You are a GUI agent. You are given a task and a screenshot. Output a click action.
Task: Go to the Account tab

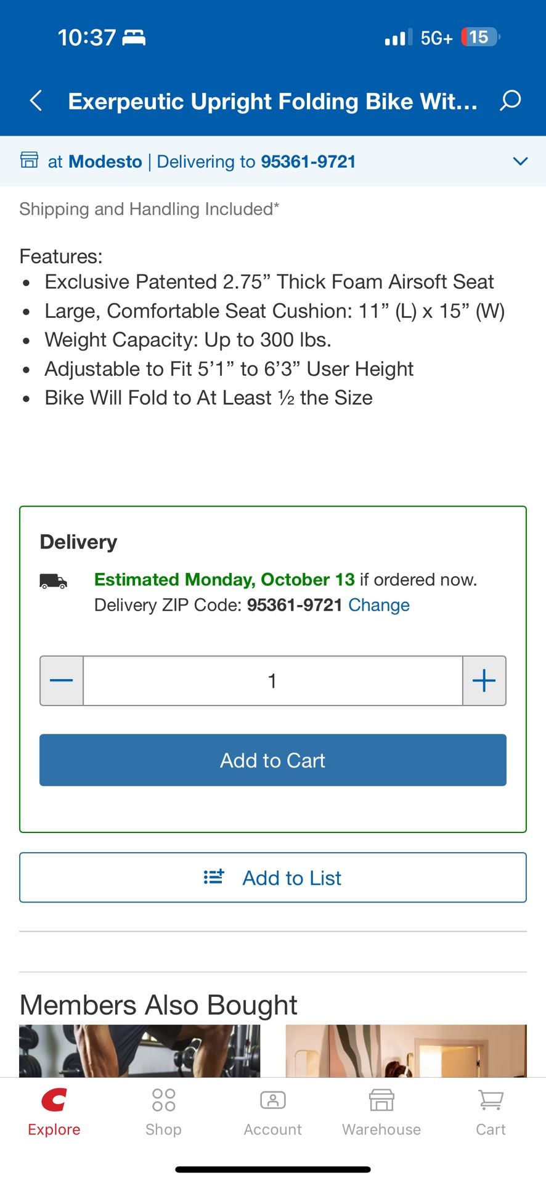click(x=272, y=1112)
